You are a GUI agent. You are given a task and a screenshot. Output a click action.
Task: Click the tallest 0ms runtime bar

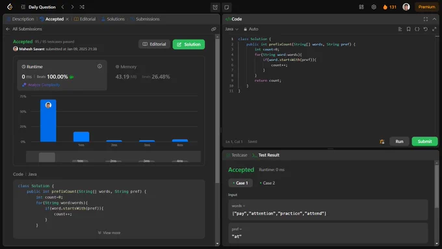click(48, 121)
